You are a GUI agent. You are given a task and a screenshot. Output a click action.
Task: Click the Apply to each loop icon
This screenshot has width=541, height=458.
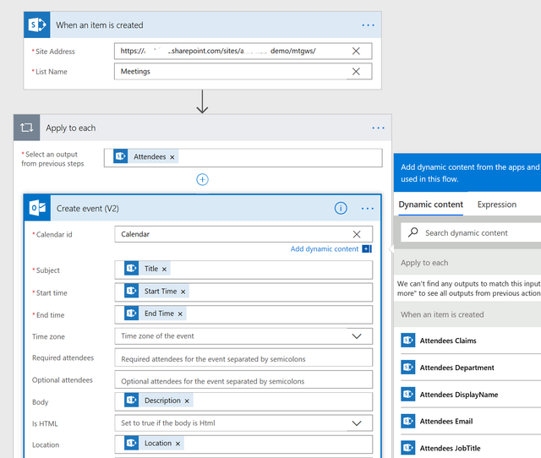click(x=26, y=128)
